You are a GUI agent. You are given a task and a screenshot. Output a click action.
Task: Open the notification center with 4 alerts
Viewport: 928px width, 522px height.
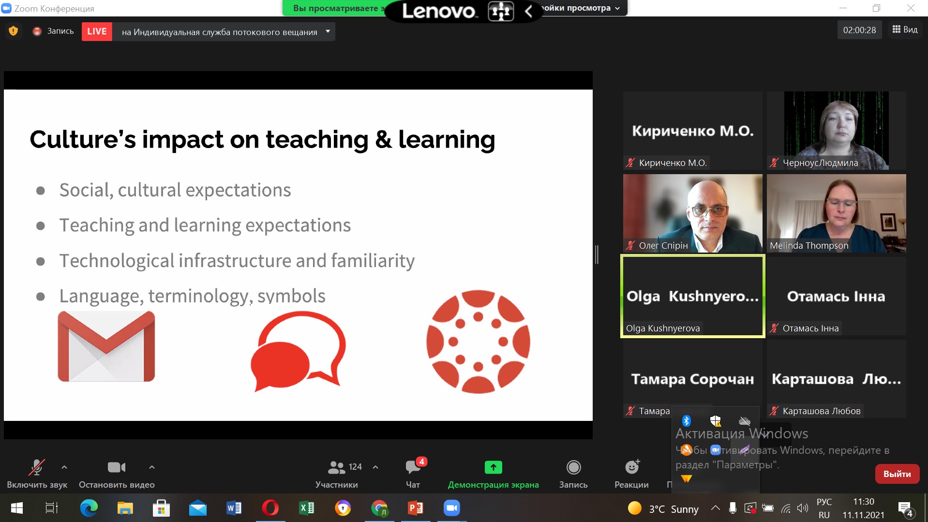coord(905,509)
